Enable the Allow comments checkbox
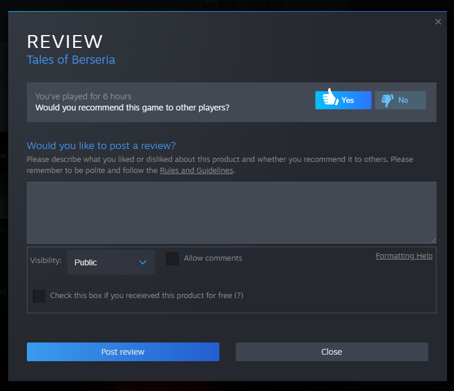 pos(172,258)
